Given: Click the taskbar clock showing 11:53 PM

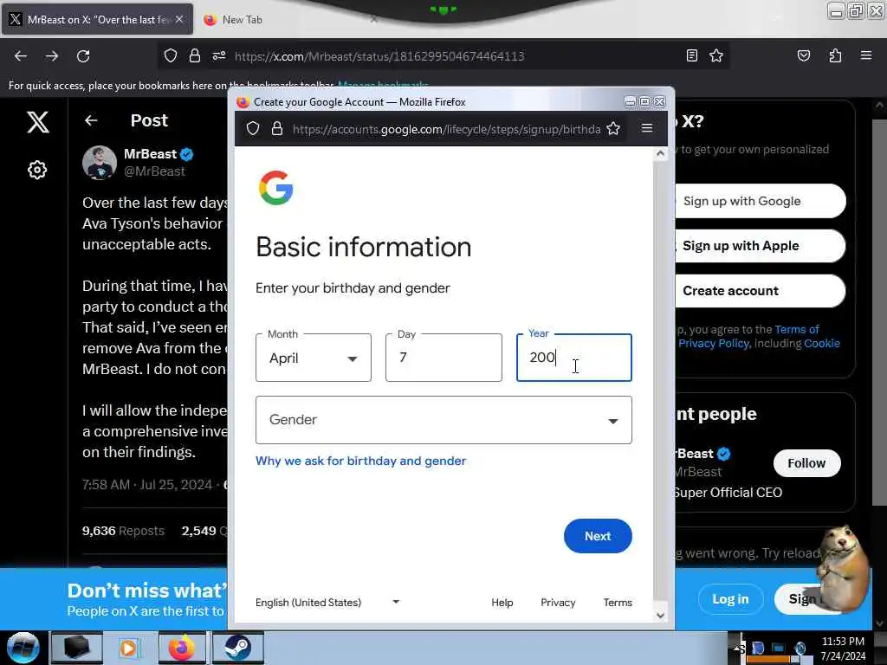Looking at the screenshot, I should click(x=843, y=642).
